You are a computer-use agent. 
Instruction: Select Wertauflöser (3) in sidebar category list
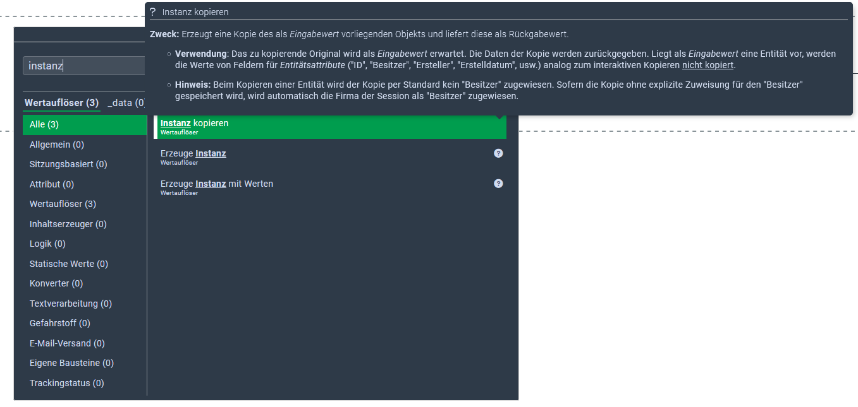tap(63, 204)
